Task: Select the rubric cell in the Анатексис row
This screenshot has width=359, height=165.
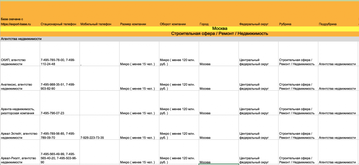Action: 298,78
